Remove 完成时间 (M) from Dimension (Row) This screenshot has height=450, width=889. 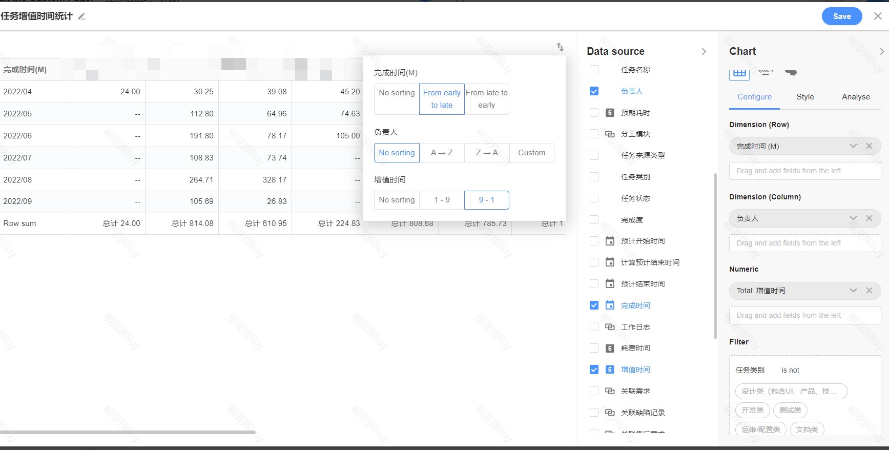[x=869, y=146]
